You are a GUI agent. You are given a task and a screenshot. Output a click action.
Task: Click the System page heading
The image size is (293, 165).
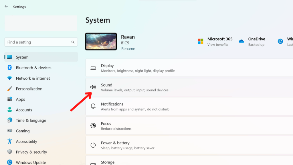[x=98, y=20]
